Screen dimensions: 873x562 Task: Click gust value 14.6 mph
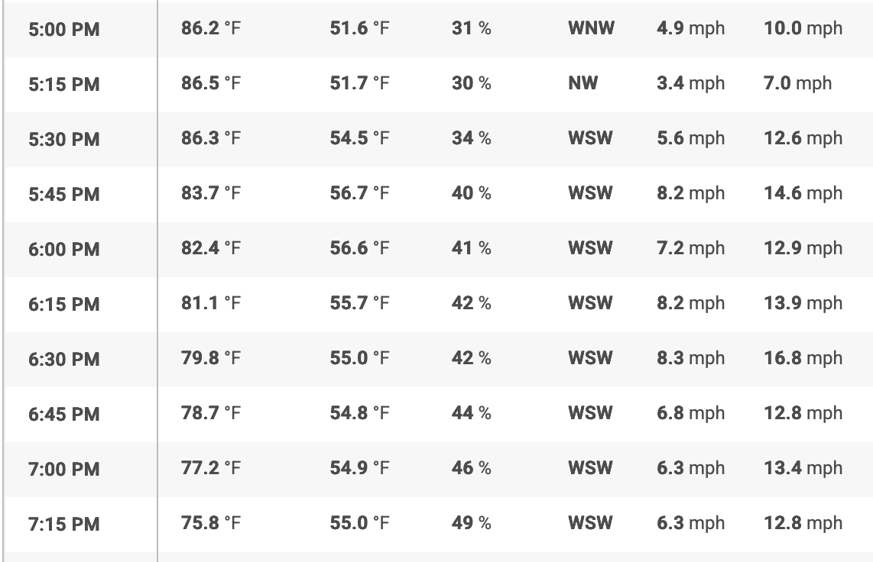[803, 193]
